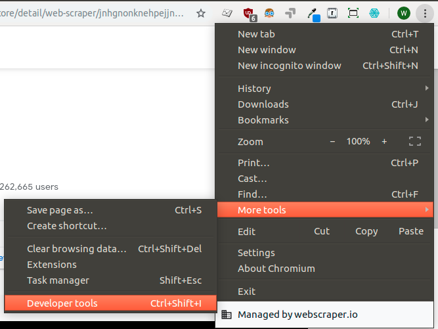438x329 pixels.
Task: Bookmark this page with the star icon
Action: point(201,13)
